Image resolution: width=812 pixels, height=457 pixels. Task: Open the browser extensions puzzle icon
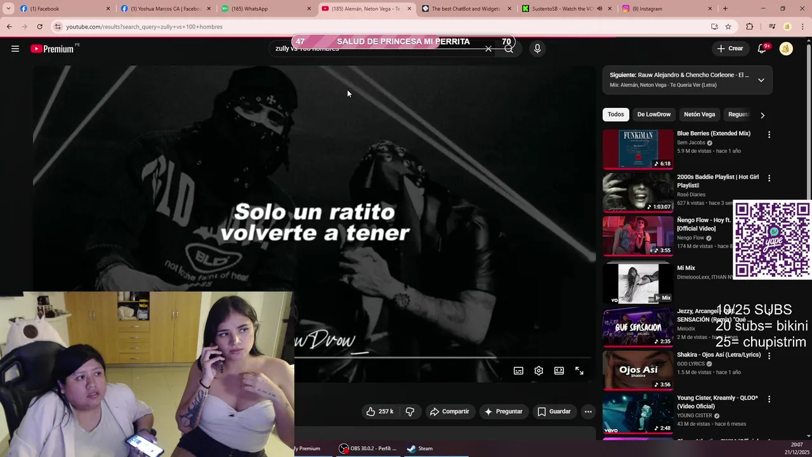pyautogui.click(x=749, y=27)
